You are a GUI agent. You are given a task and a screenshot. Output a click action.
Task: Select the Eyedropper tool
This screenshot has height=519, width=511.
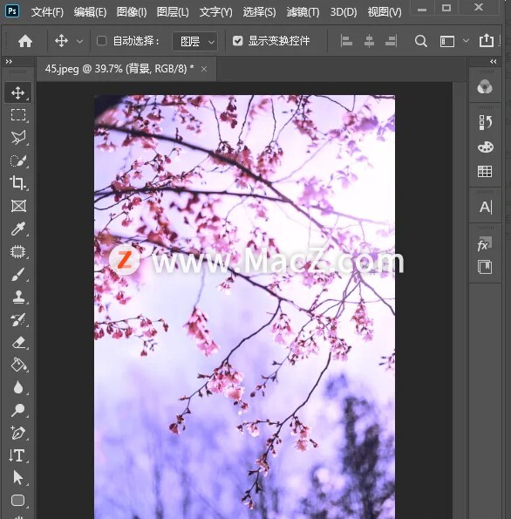point(17,229)
